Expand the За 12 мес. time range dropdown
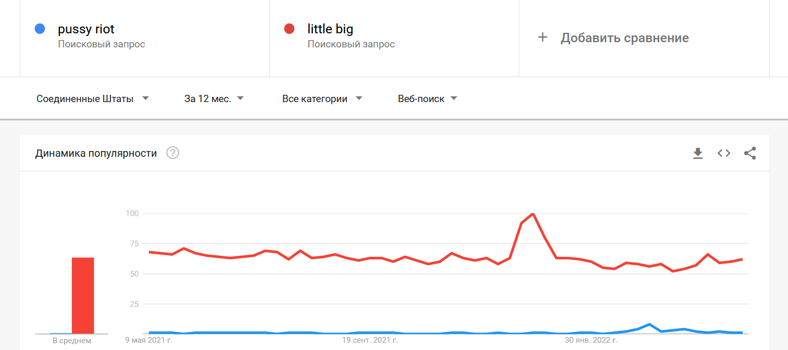 (214, 98)
